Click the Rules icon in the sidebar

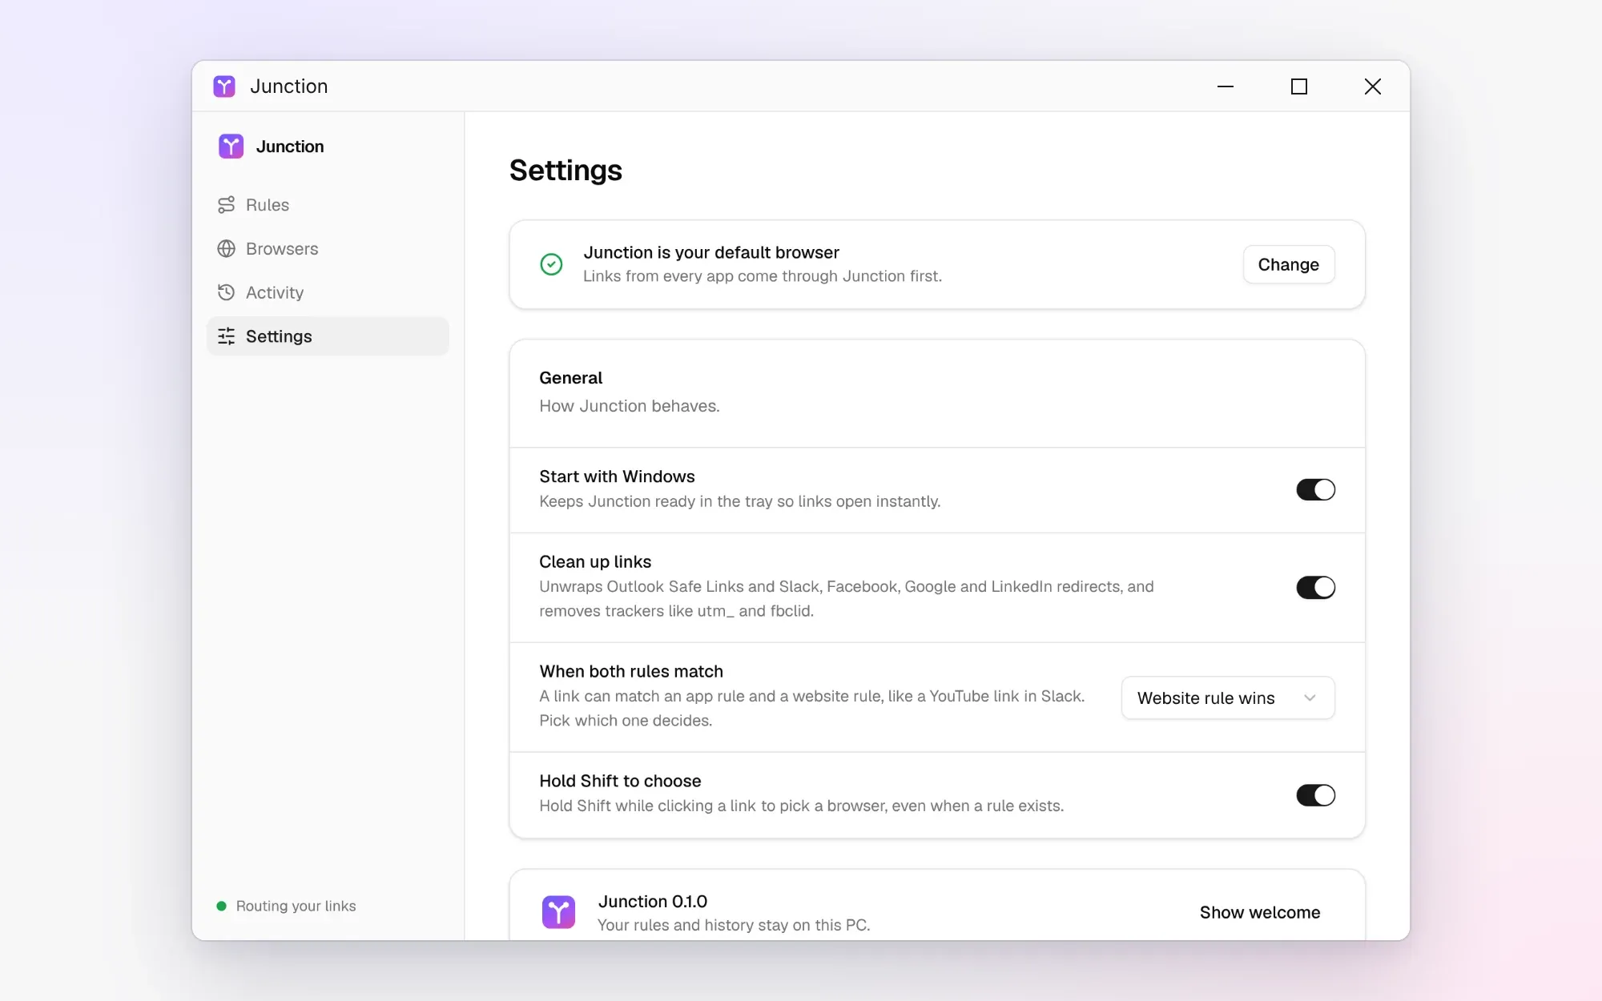[227, 205]
